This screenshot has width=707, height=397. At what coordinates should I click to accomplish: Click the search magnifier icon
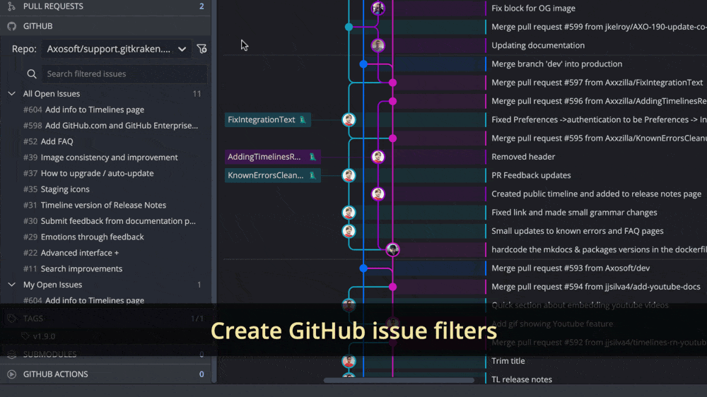pyautogui.click(x=32, y=74)
